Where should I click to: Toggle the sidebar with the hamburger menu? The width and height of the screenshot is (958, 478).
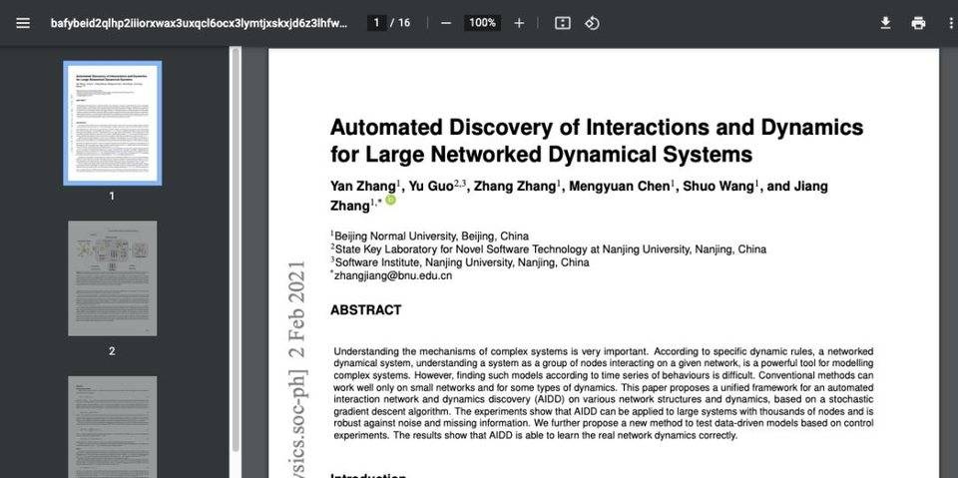pyautogui.click(x=23, y=23)
